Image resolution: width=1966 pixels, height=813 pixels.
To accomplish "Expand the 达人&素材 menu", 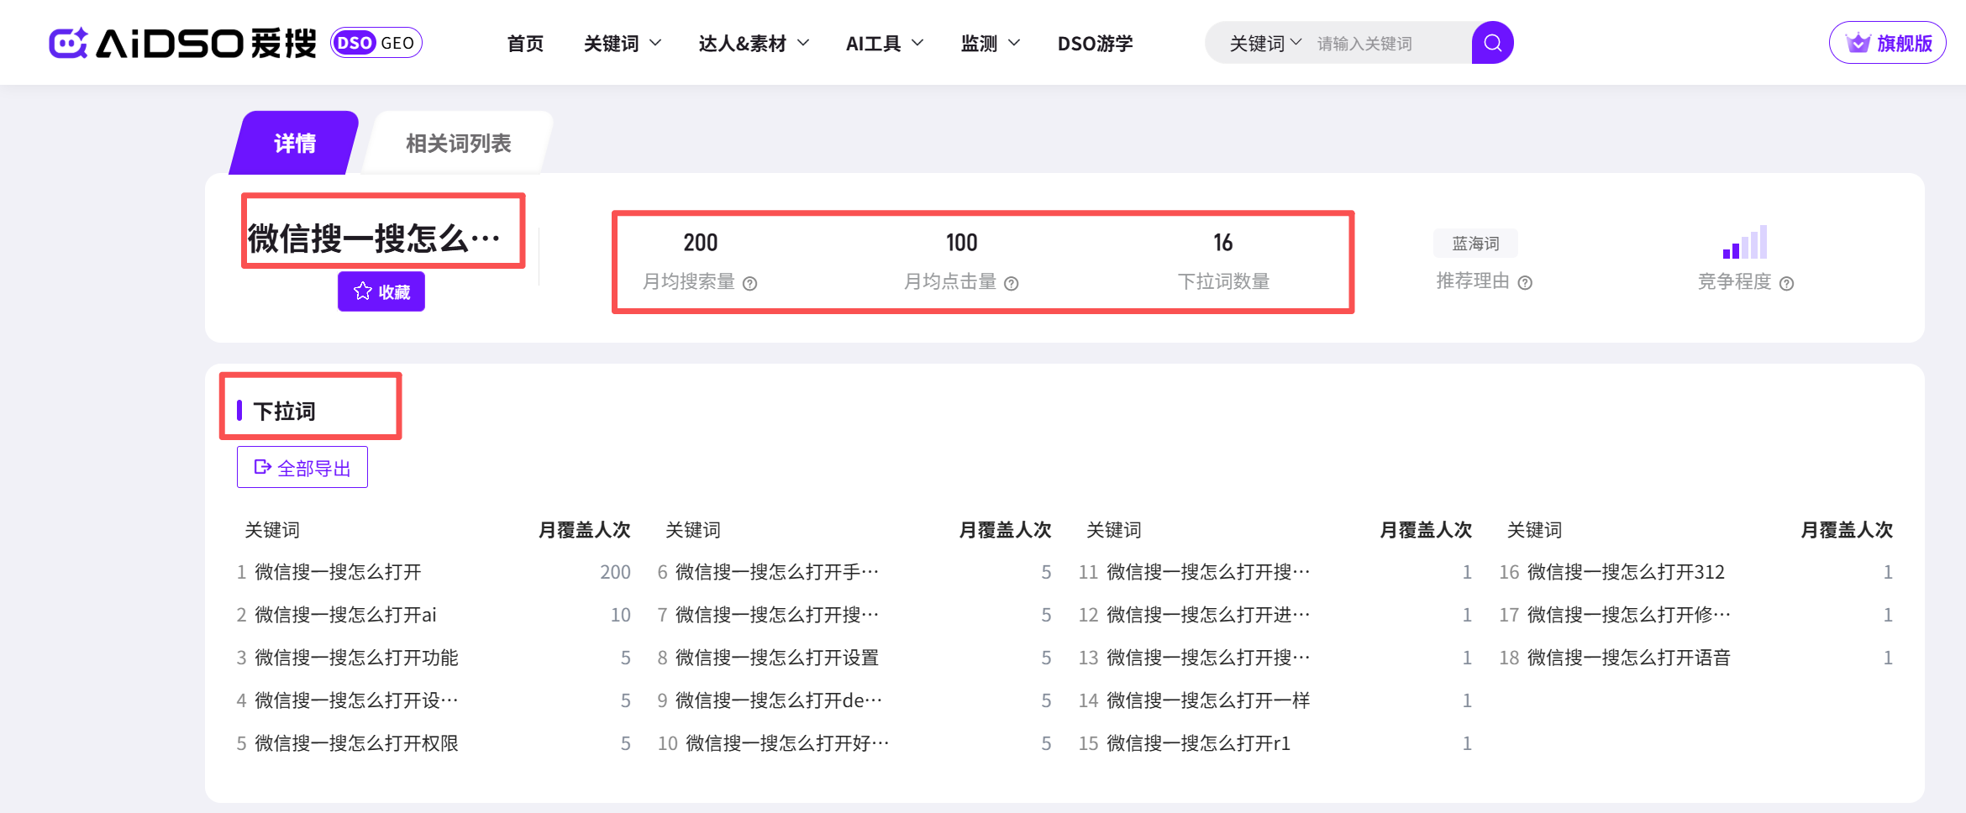I will 753,44.
